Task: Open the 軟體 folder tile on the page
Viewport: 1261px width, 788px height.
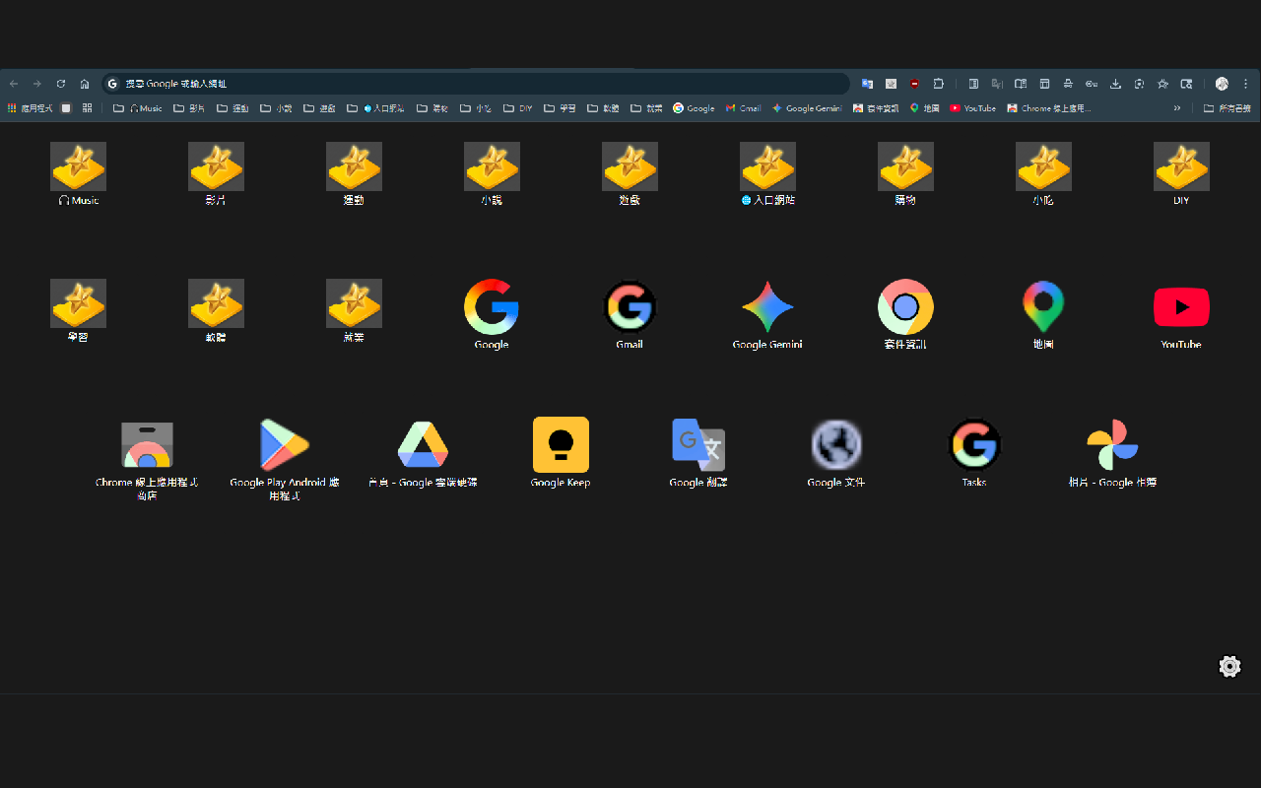Action: [216, 311]
